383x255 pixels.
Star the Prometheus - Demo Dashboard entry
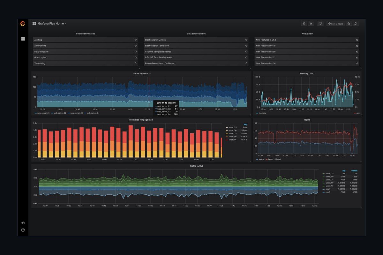[246, 63]
